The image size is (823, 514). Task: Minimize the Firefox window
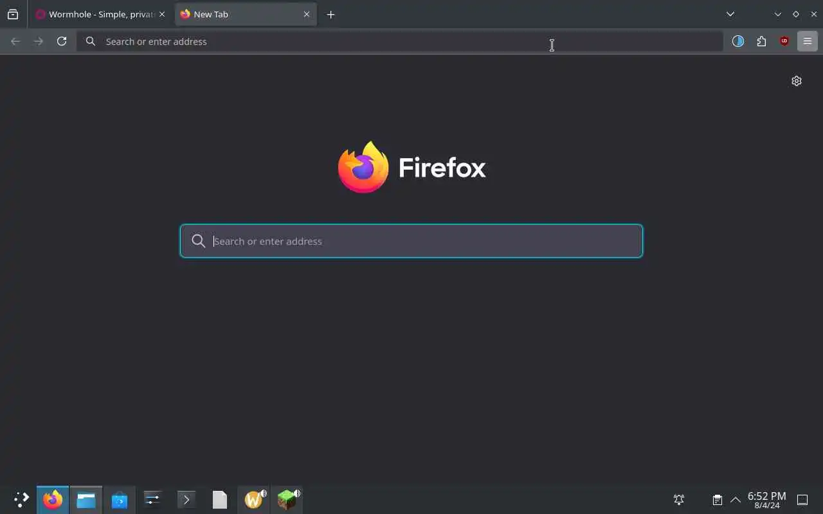click(778, 14)
